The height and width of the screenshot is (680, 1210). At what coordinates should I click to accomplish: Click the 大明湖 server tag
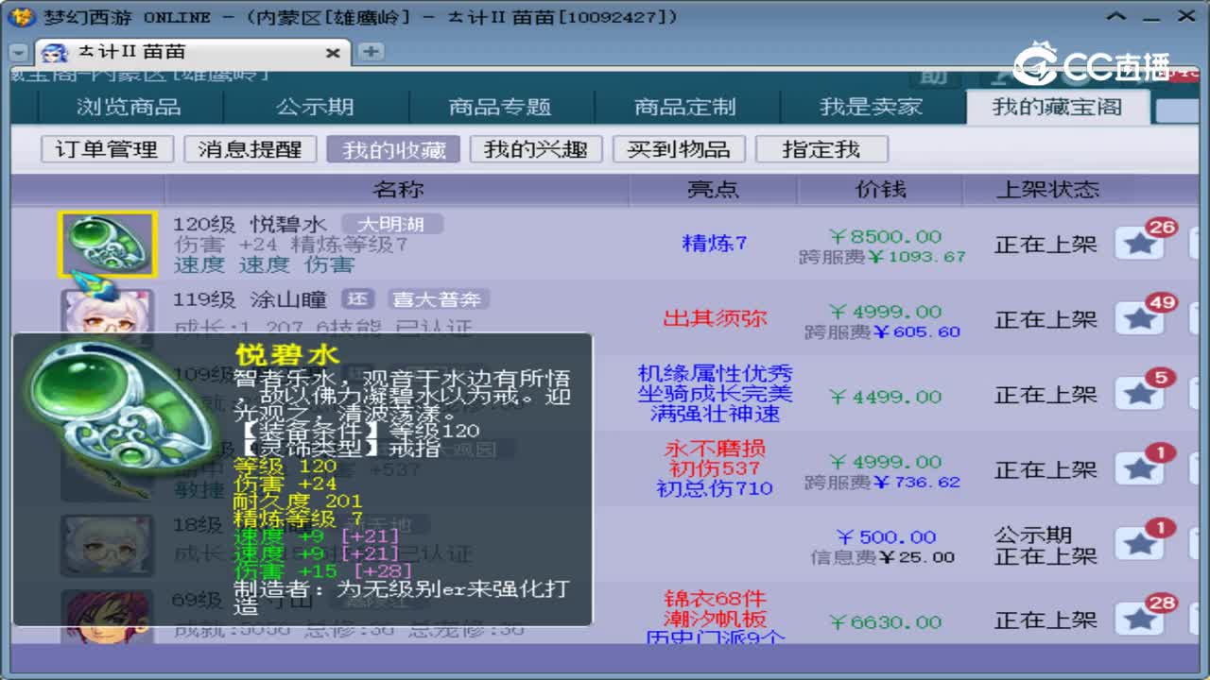point(390,225)
